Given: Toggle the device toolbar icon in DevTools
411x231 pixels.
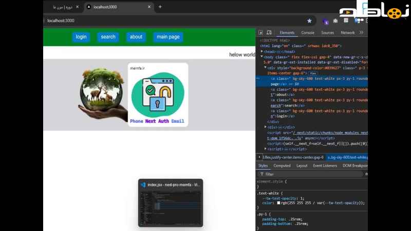Looking at the screenshot, I should click(269, 33).
